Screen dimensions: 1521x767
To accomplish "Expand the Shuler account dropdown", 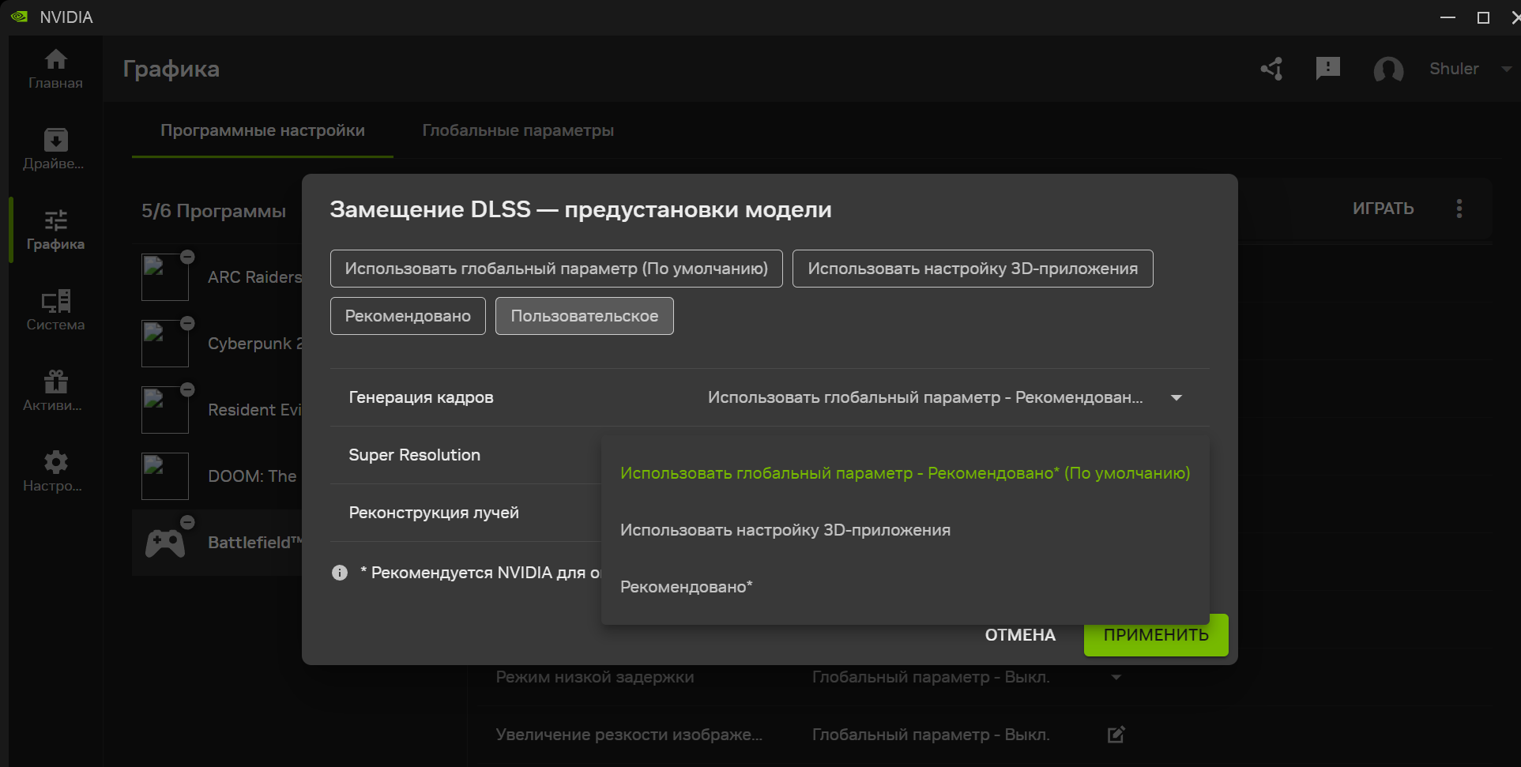I will pos(1506,69).
